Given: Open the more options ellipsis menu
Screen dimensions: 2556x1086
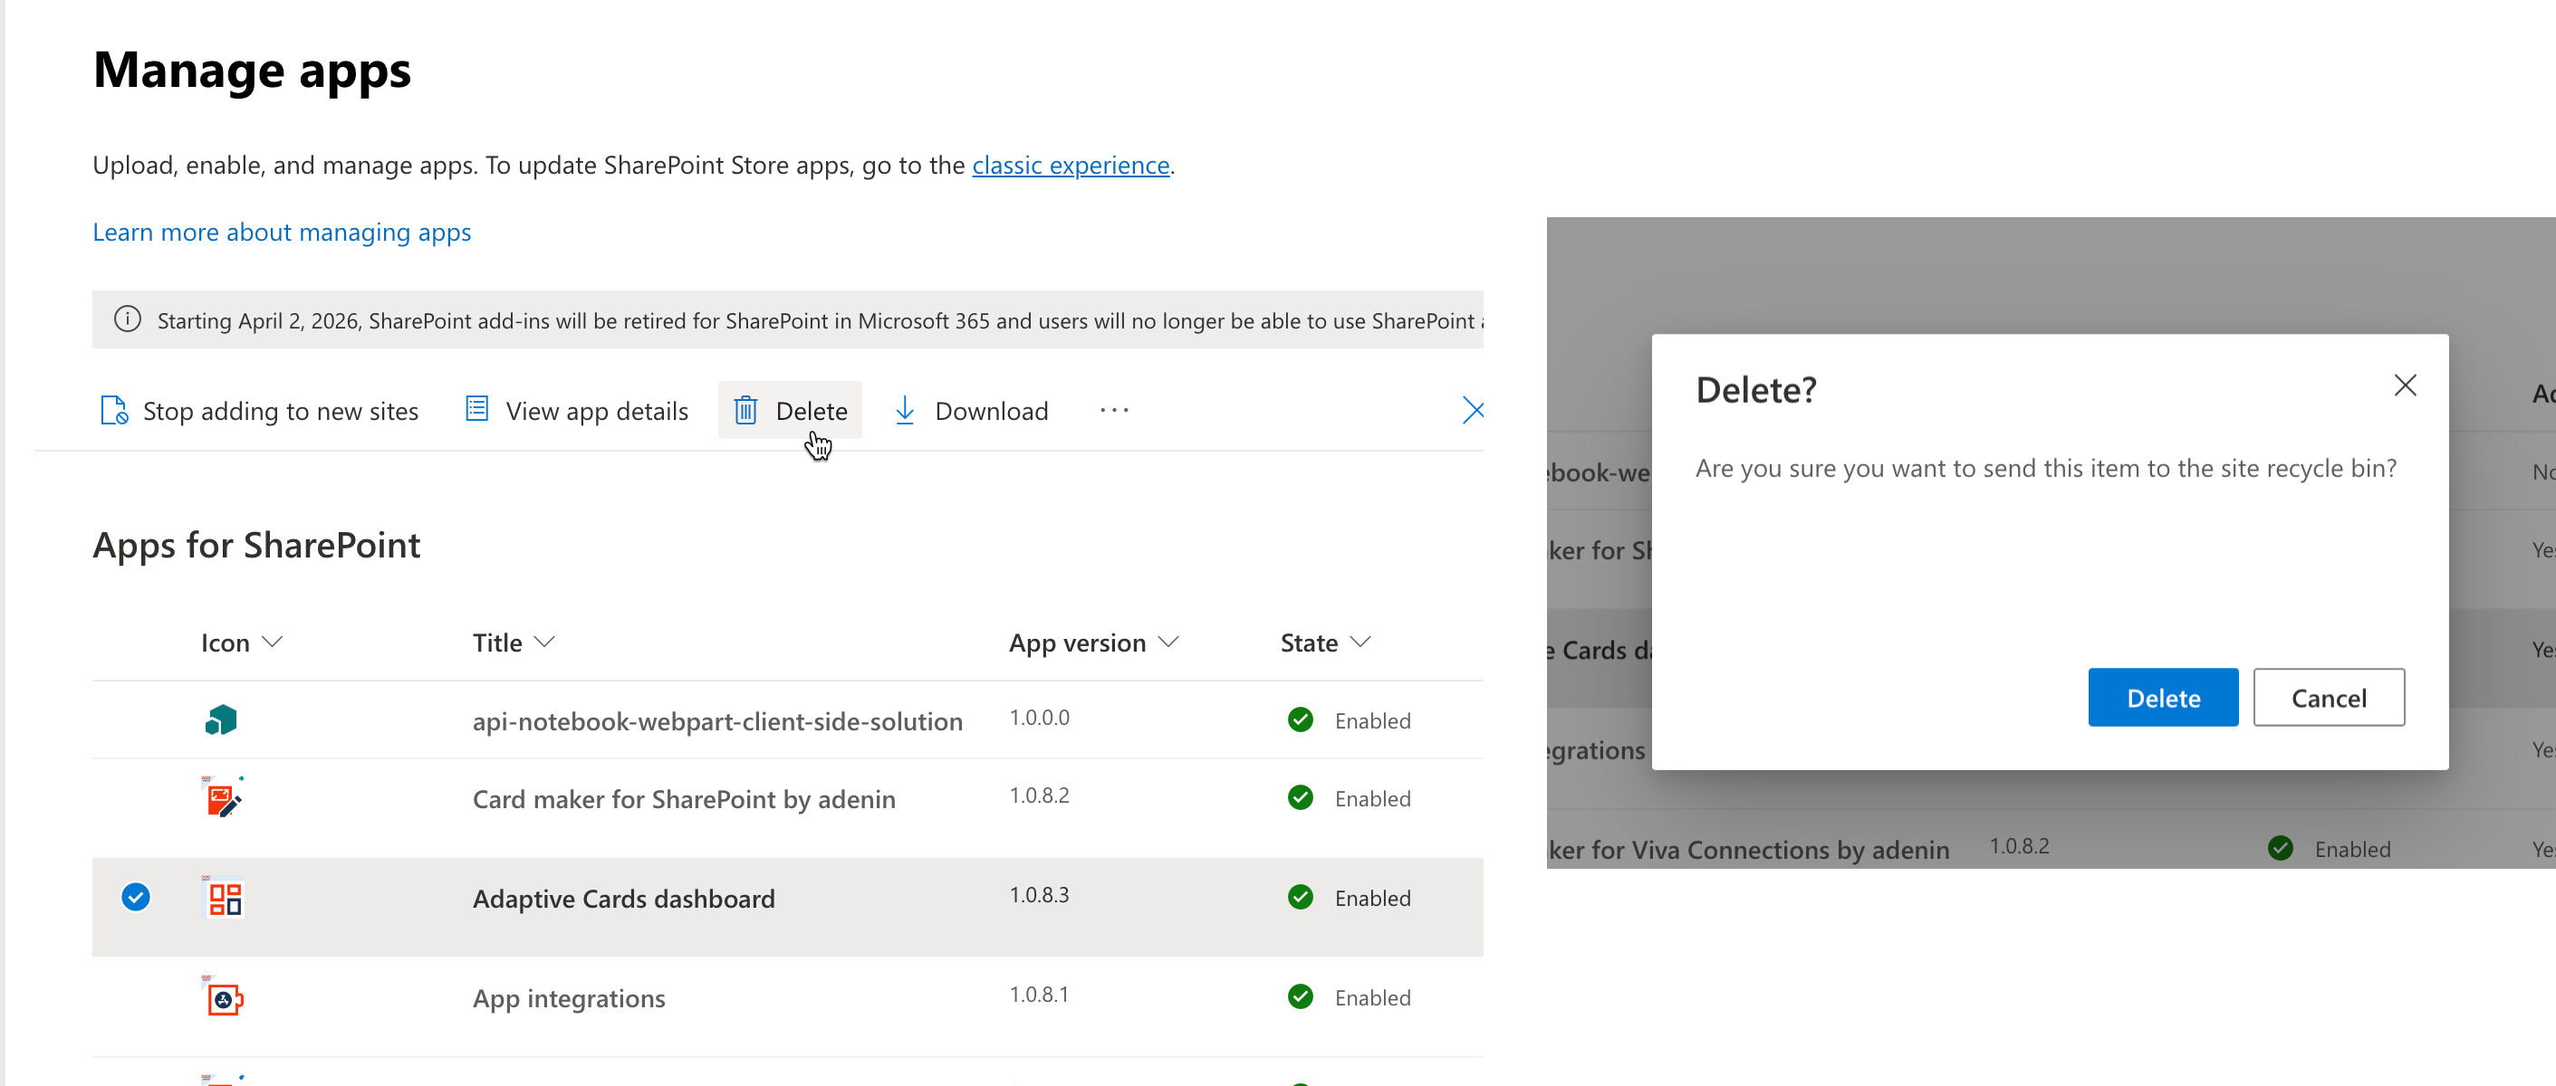Looking at the screenshot, I should [1113, 410].
